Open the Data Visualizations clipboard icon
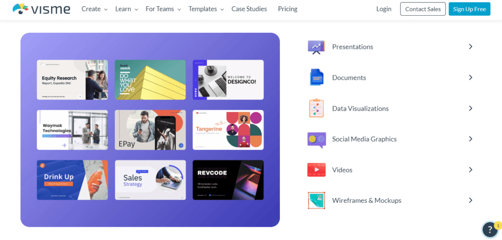The image size is (502, 240). [x=317, y=108]
